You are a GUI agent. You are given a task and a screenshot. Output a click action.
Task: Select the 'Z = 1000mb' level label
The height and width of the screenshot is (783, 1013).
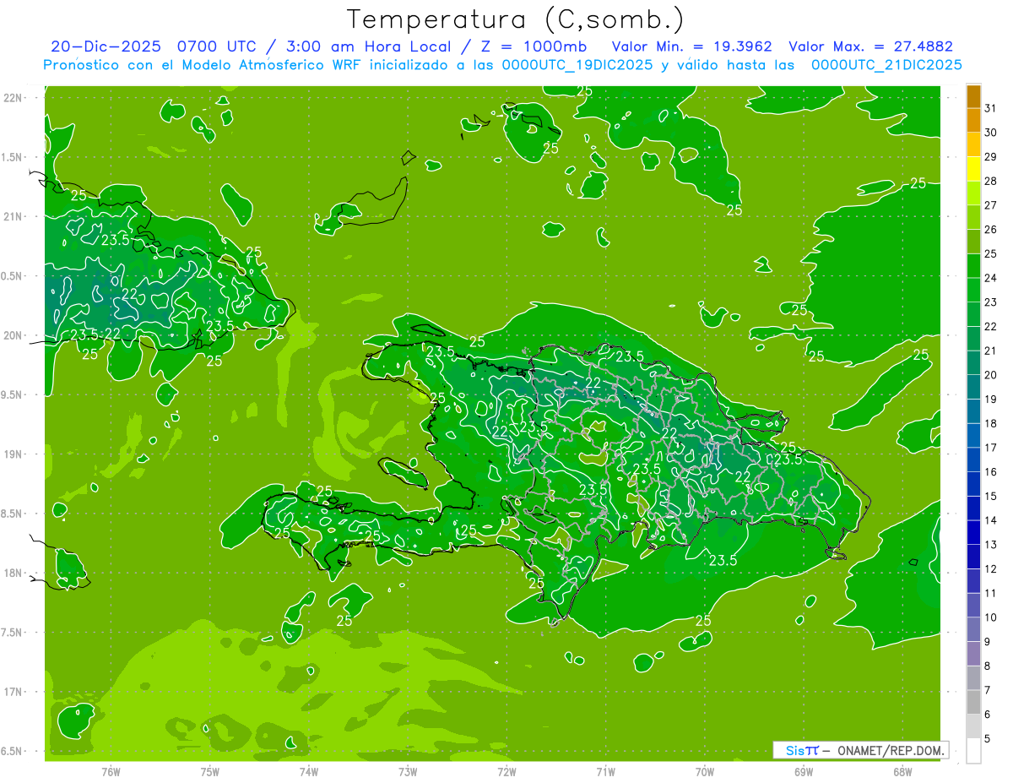coord(534,46)
